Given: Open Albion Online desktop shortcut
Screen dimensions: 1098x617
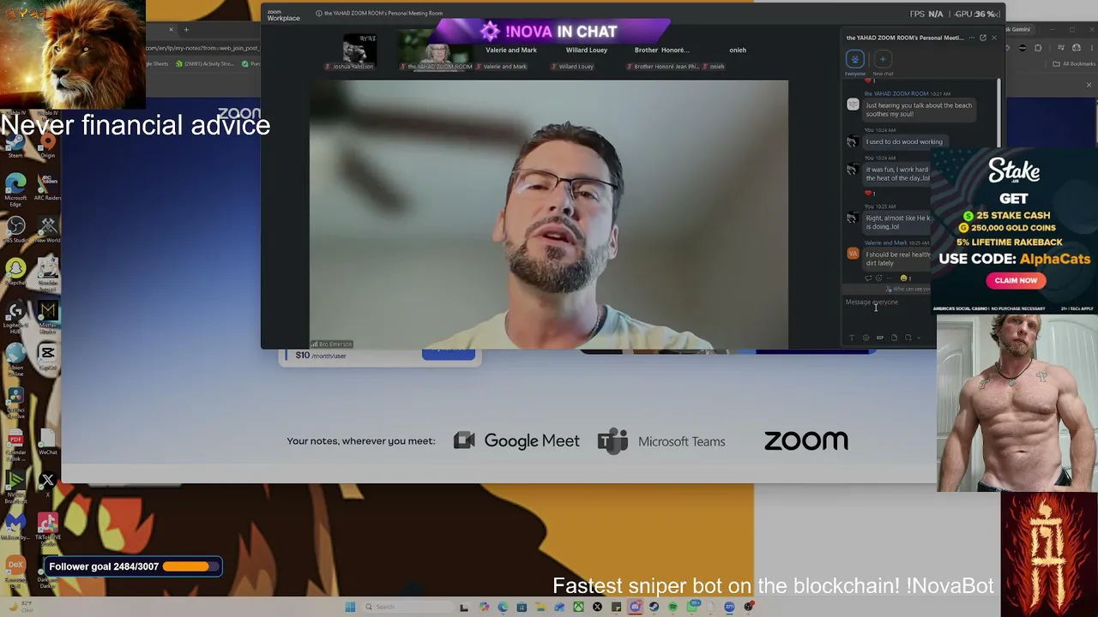Looking at the screenshot, I should (15, 358).
